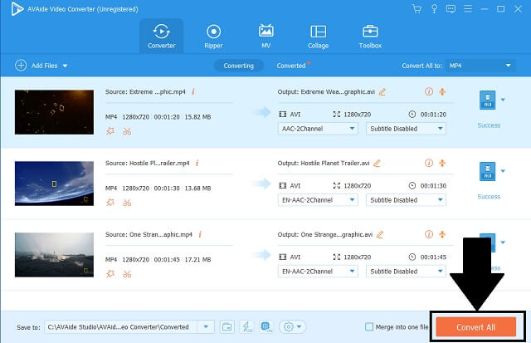This screenshot has width=531, height=343.
Task: Open edit effects star for One Strange video
Action: [110, 273]
